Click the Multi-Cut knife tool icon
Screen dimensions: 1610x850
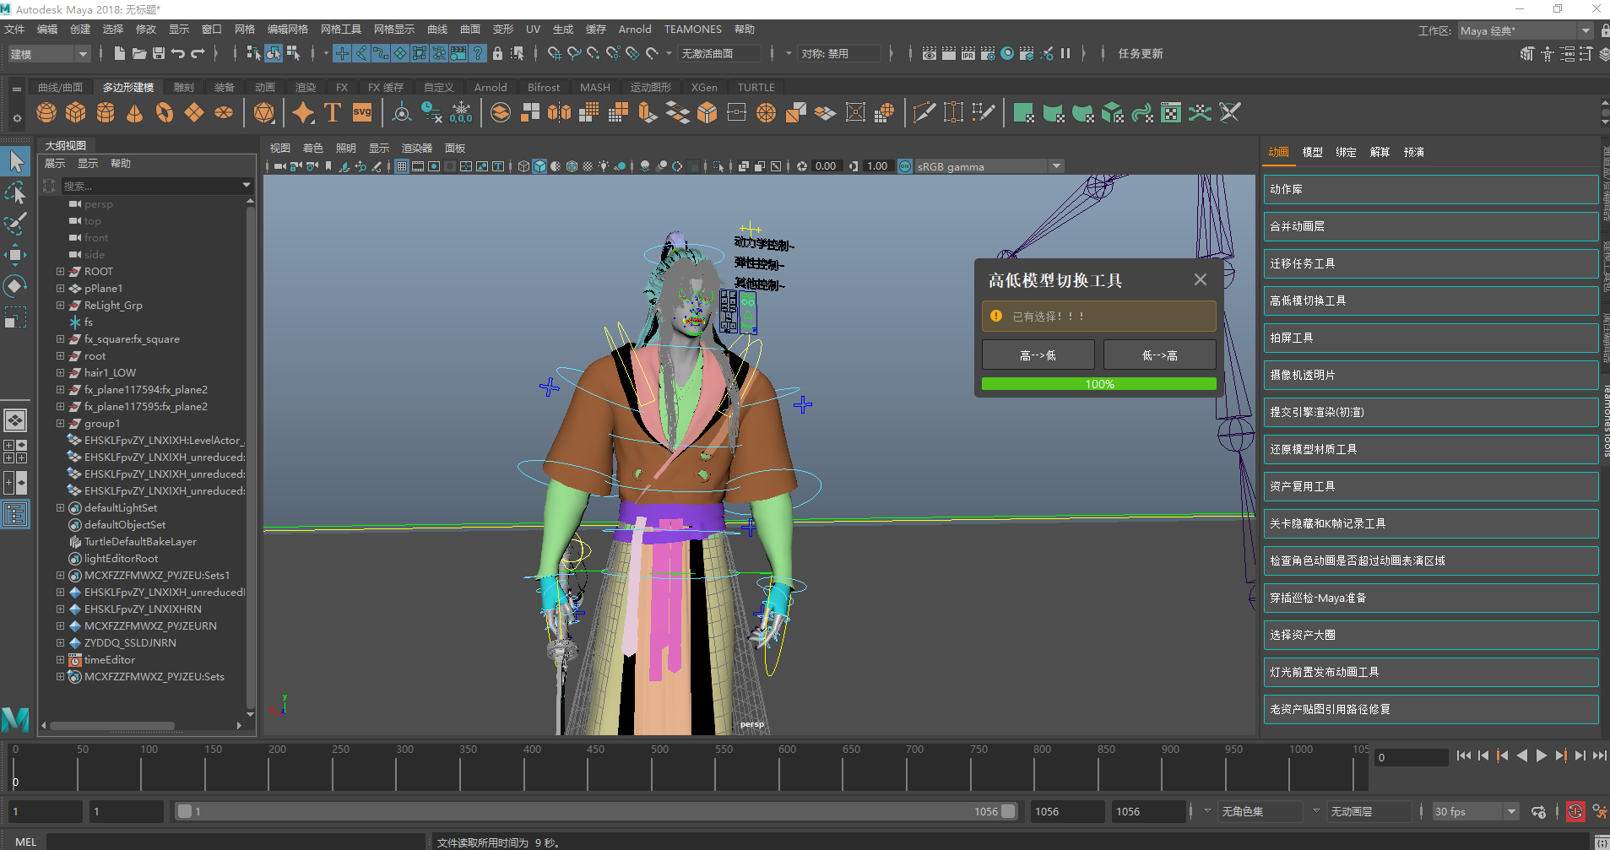coord(924,112)
